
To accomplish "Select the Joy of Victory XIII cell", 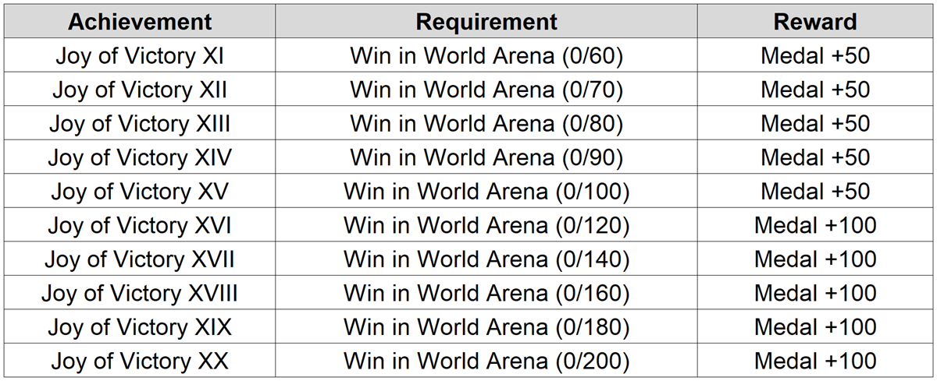I will tap(140, 124).
